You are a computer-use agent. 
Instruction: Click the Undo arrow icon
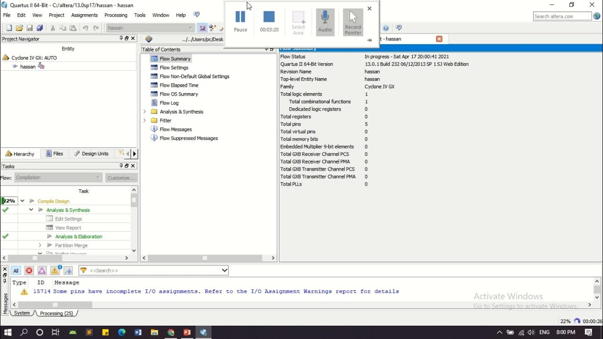pos(85,28)
